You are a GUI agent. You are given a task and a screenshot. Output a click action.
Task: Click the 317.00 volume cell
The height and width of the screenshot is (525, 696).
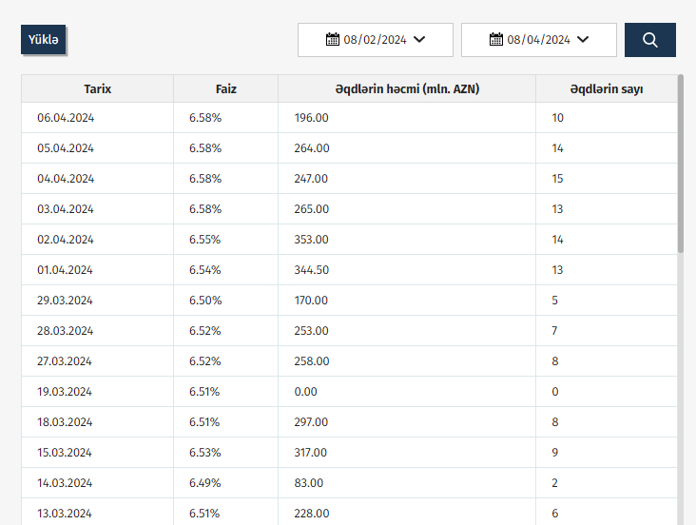[311, 453]
